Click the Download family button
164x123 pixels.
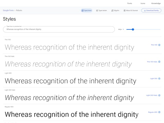click(151, 11)
